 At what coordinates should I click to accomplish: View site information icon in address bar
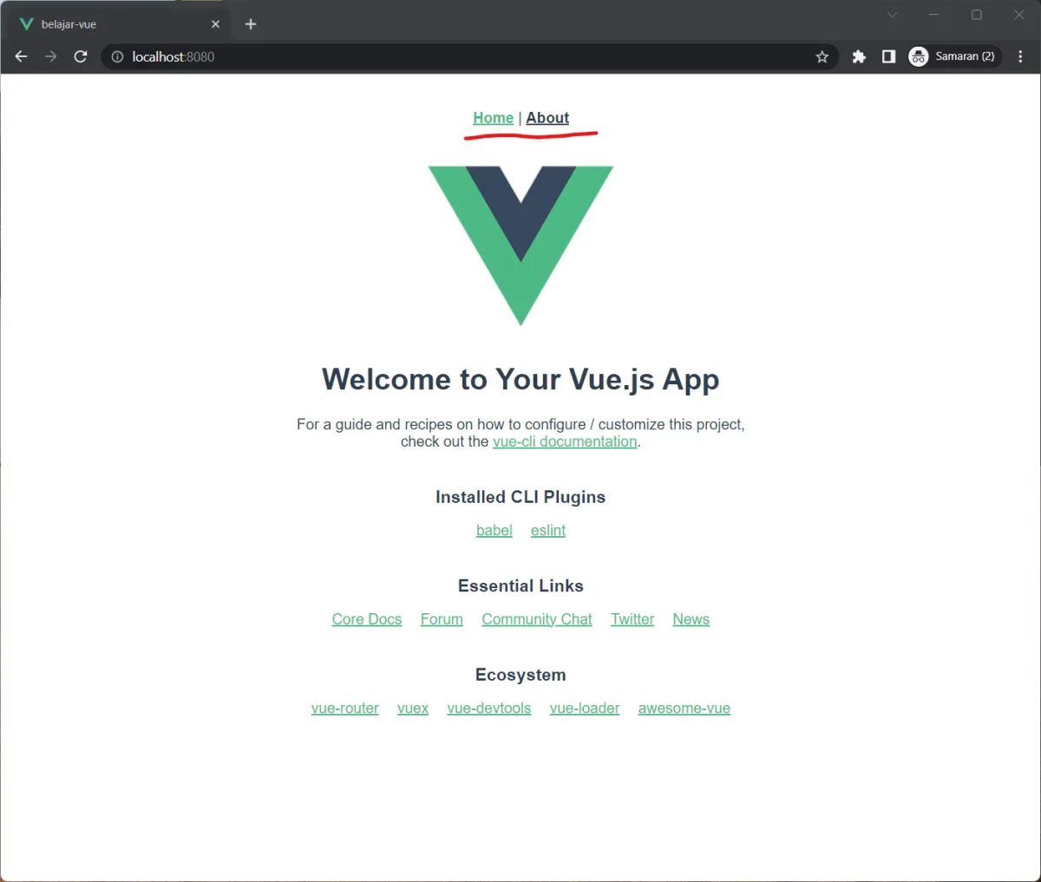point(117,56)
